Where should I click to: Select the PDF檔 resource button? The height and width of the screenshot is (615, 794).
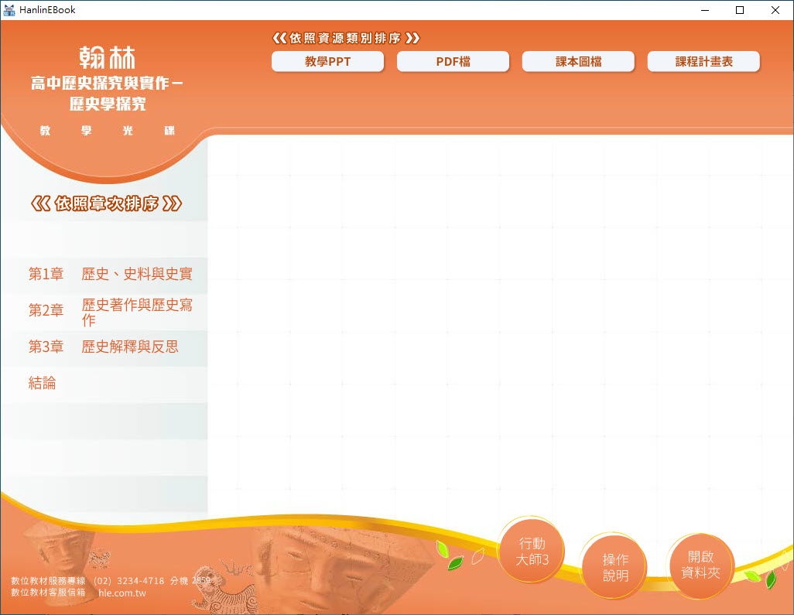pos(453,62)
